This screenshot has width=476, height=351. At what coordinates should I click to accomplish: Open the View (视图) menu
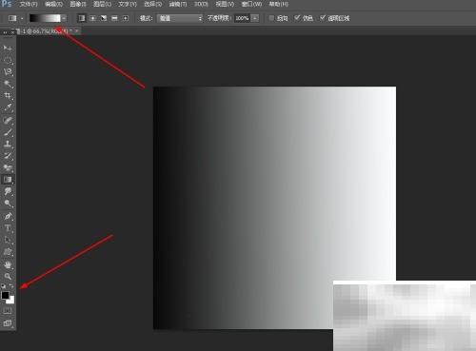coord(225,4)
